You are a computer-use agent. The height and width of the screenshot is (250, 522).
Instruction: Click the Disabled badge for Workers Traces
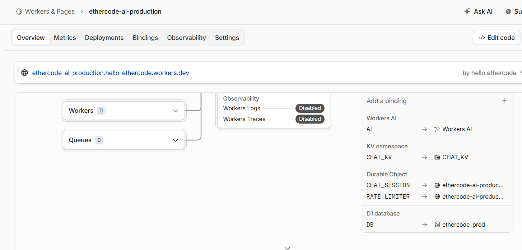click(x=310, y=119)
